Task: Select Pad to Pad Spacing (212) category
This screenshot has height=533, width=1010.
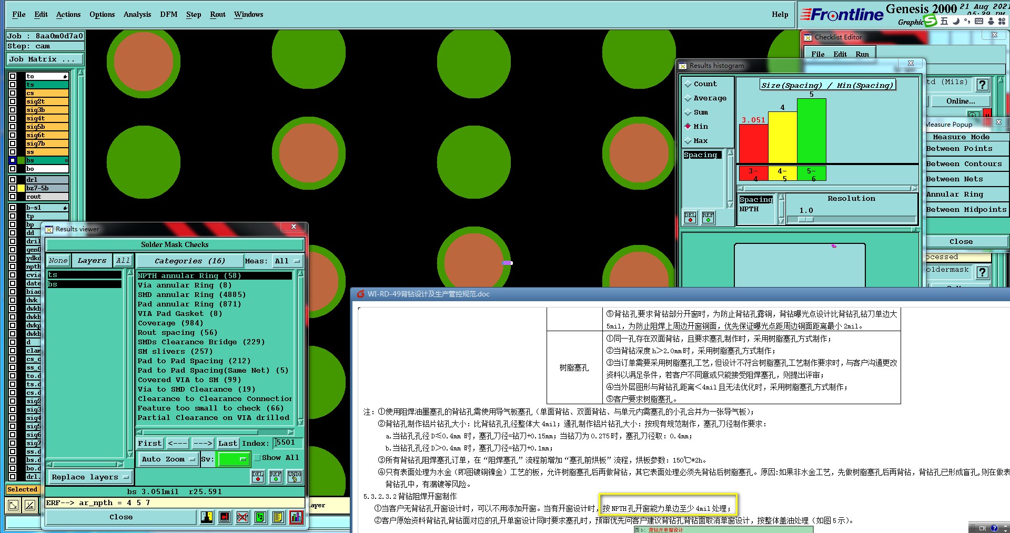Action: 214,361
